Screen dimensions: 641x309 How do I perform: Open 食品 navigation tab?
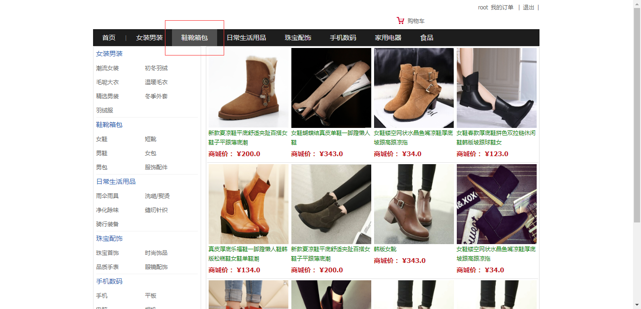click(x=427, y=38)
